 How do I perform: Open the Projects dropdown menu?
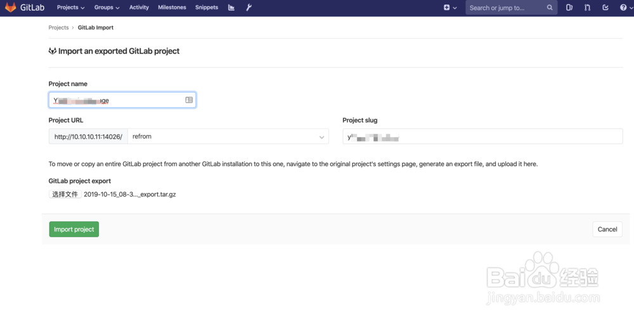click(71, 7)
